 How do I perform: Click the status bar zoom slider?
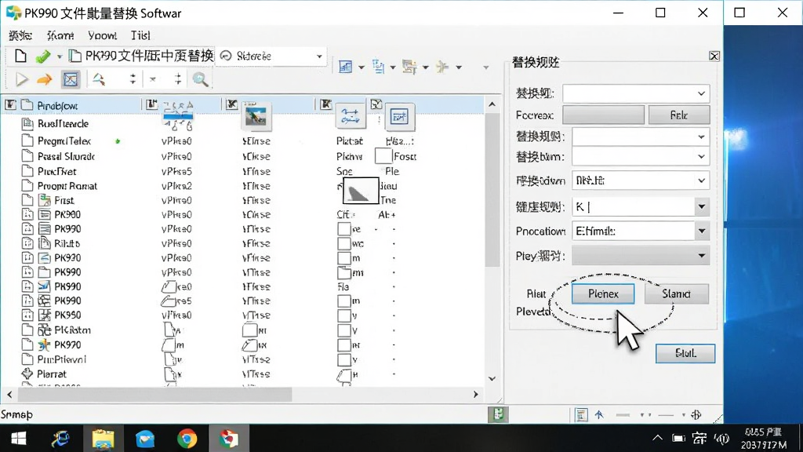click(x=666, y=414)
